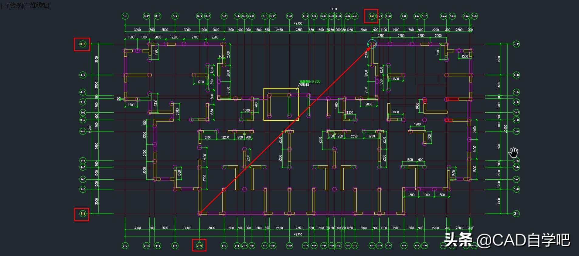Select the "1000" dimension text

click(x=203, y=30)
